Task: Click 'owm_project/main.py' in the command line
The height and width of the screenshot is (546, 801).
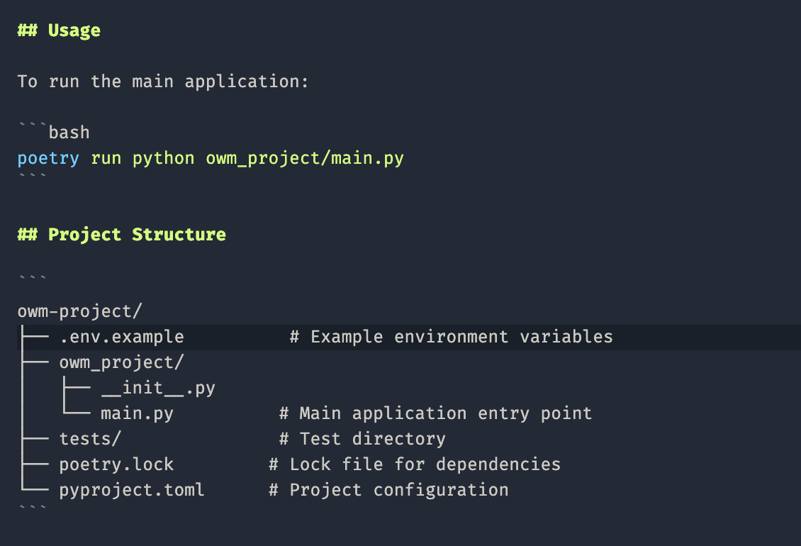Action: 305,159
